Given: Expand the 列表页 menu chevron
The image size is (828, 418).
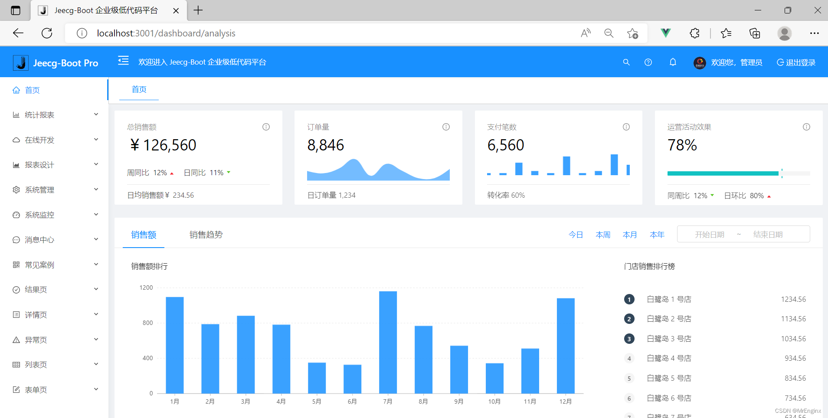Looking at the screenshot, I should pos(96,364).
